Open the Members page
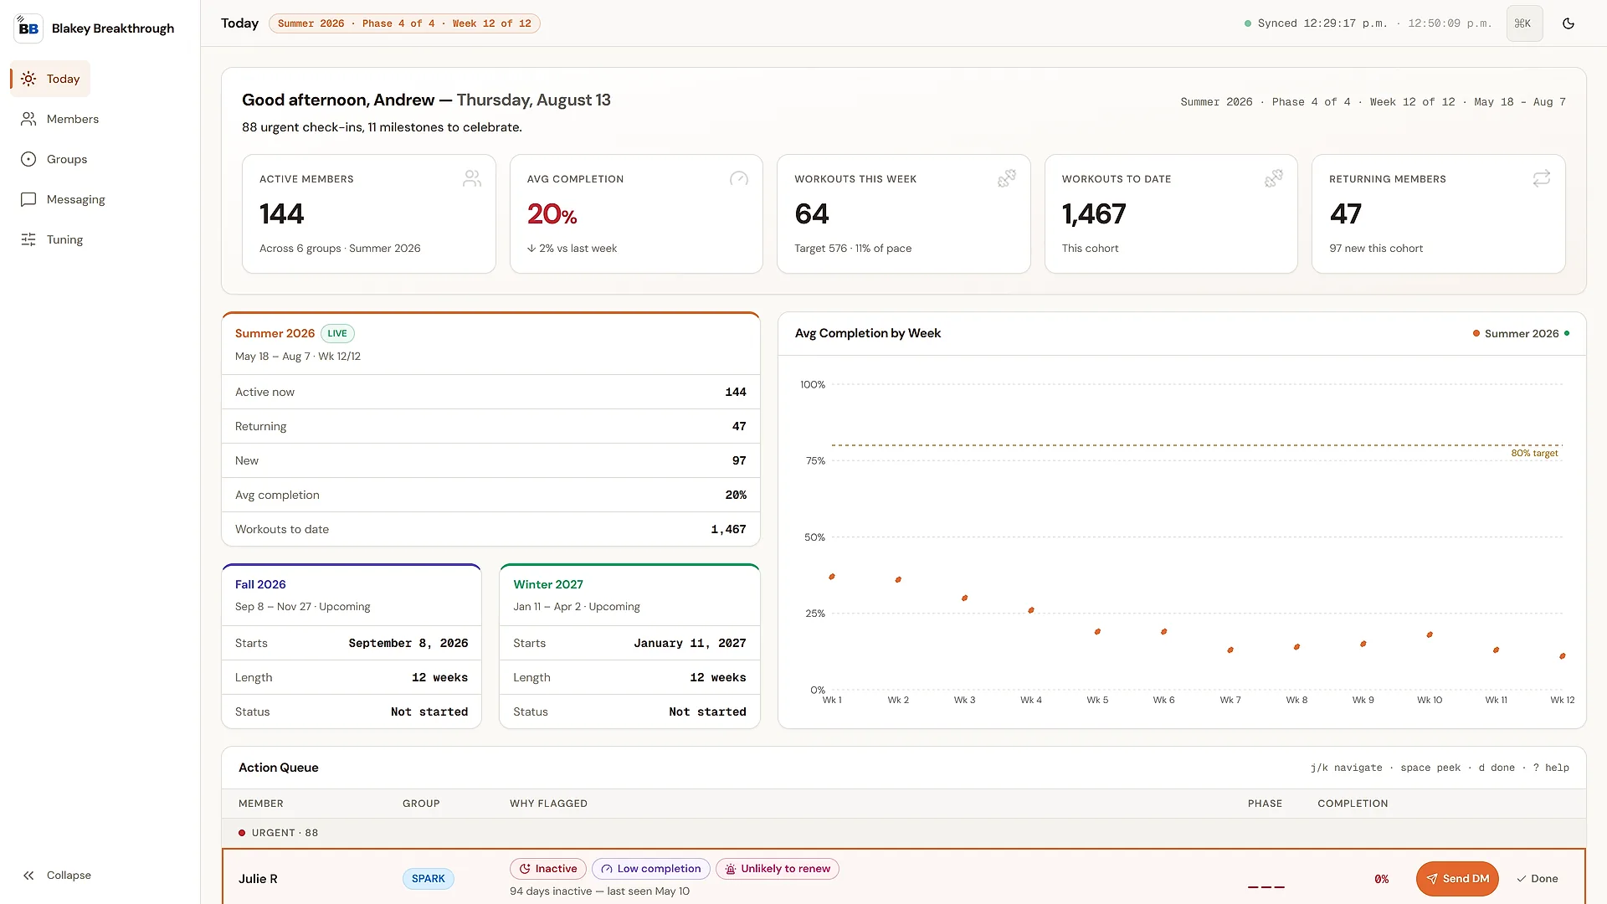 pos(59,119)
